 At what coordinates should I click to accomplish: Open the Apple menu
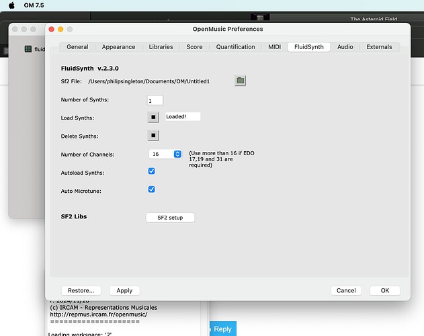[11, 5]
